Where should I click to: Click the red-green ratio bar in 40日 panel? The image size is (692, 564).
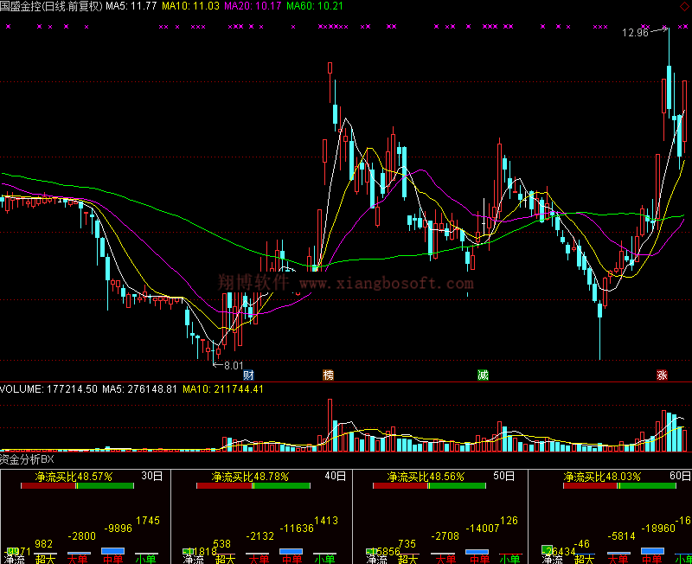pos(253,486)
